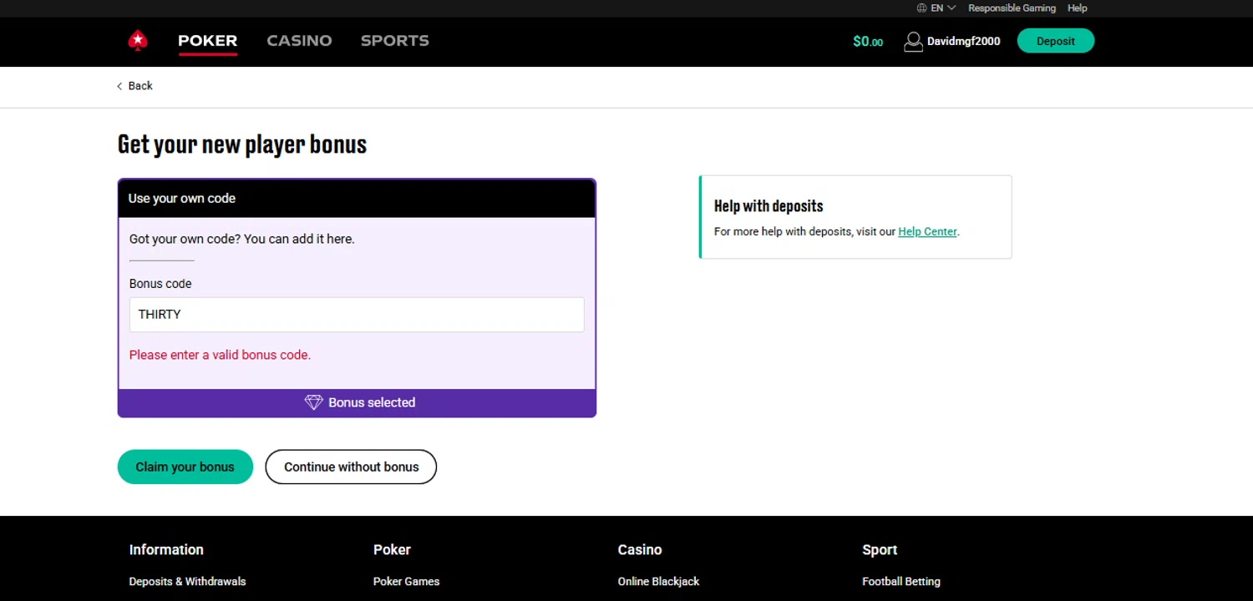Click the globe language icon
This screenshot has width=1253, height=601.
click(x=921, y=8)
